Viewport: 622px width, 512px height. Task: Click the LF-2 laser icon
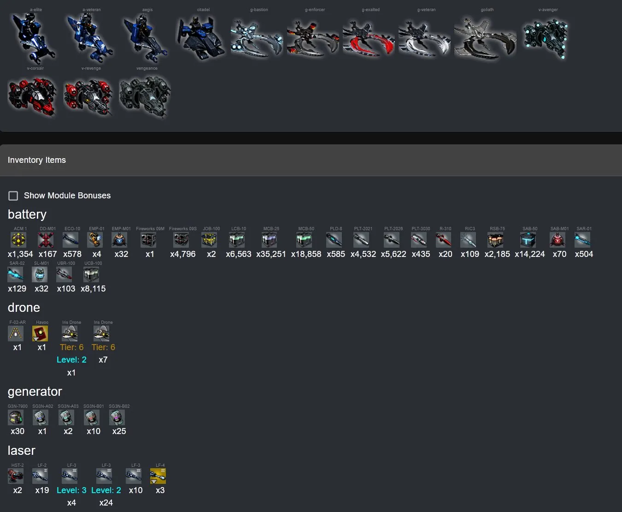tap(40, 476)
